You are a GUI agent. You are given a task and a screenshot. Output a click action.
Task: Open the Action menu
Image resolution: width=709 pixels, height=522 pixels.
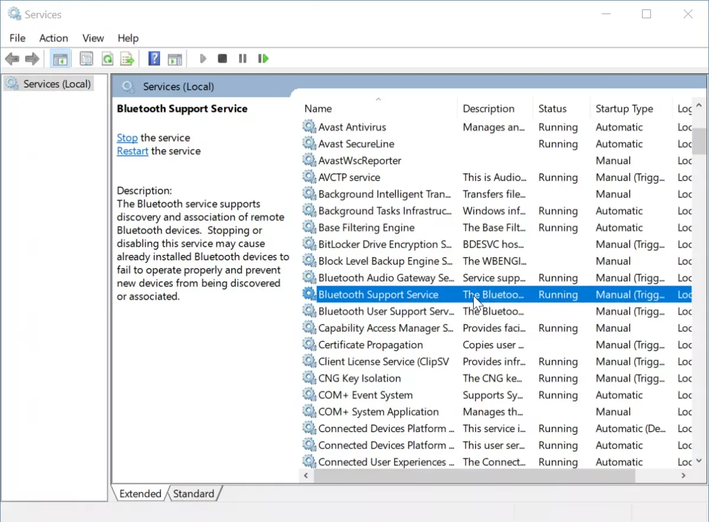53,38
